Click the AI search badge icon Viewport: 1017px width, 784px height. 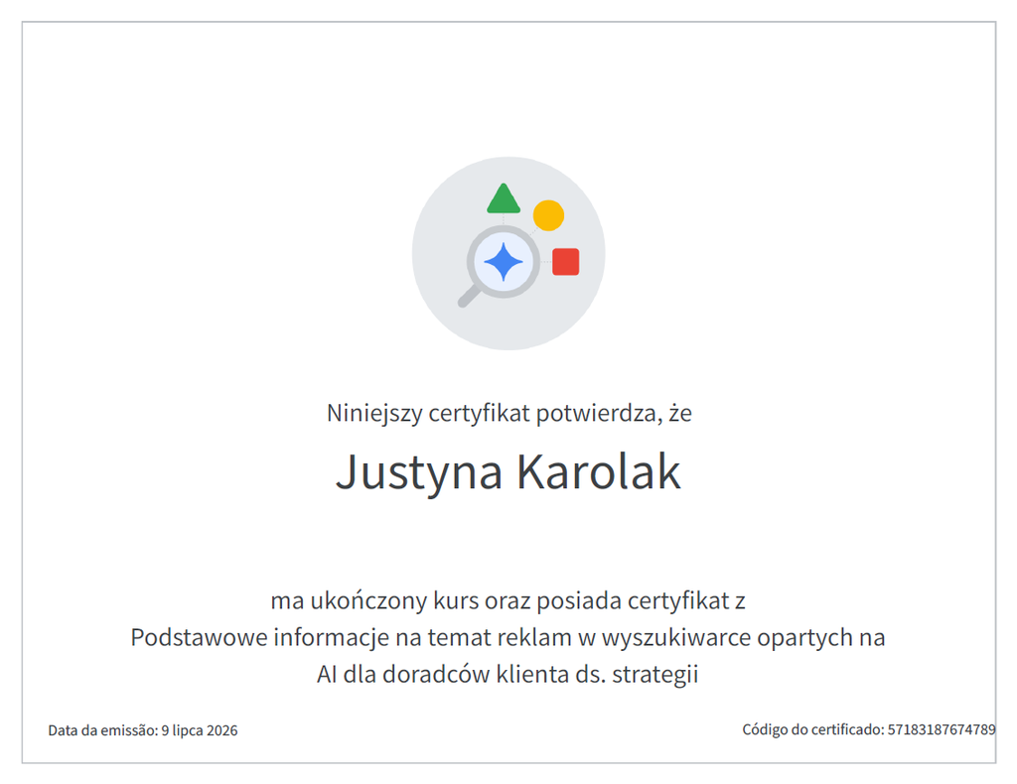point(508,253)
